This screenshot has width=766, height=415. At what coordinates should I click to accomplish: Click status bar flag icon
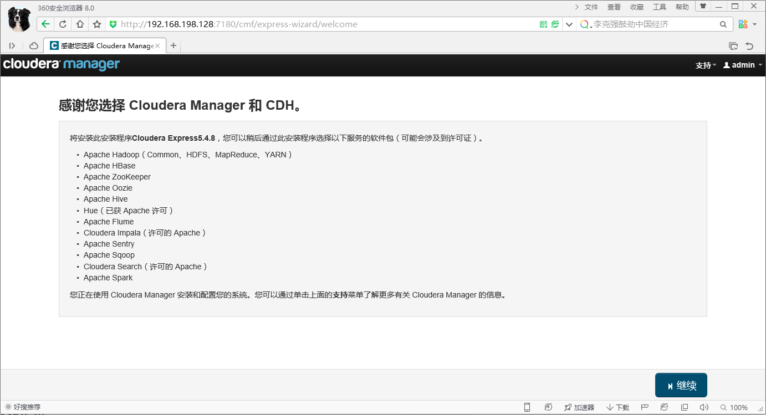(645, 407)
